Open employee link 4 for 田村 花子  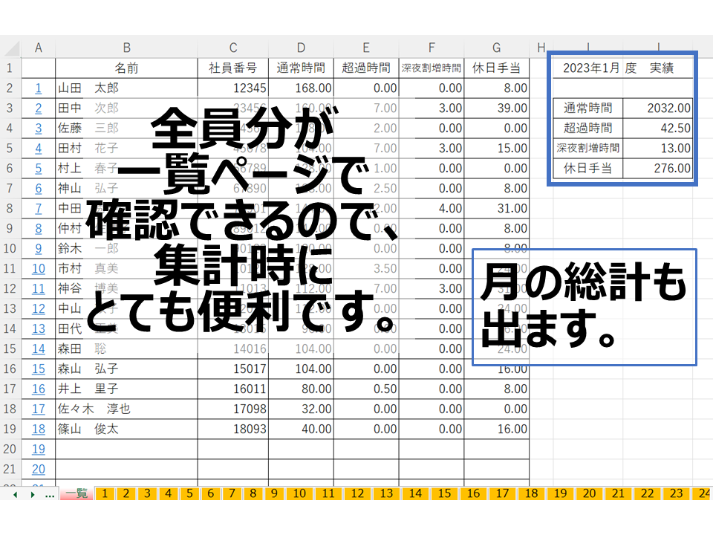pos(38,149)
